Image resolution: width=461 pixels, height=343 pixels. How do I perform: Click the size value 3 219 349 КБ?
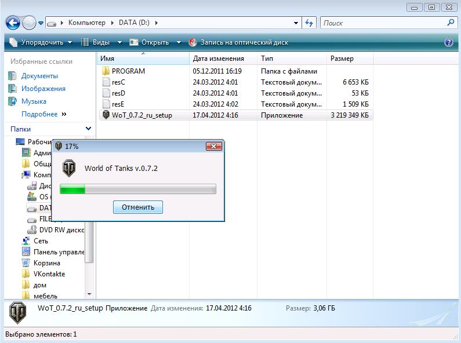(350, 115)
